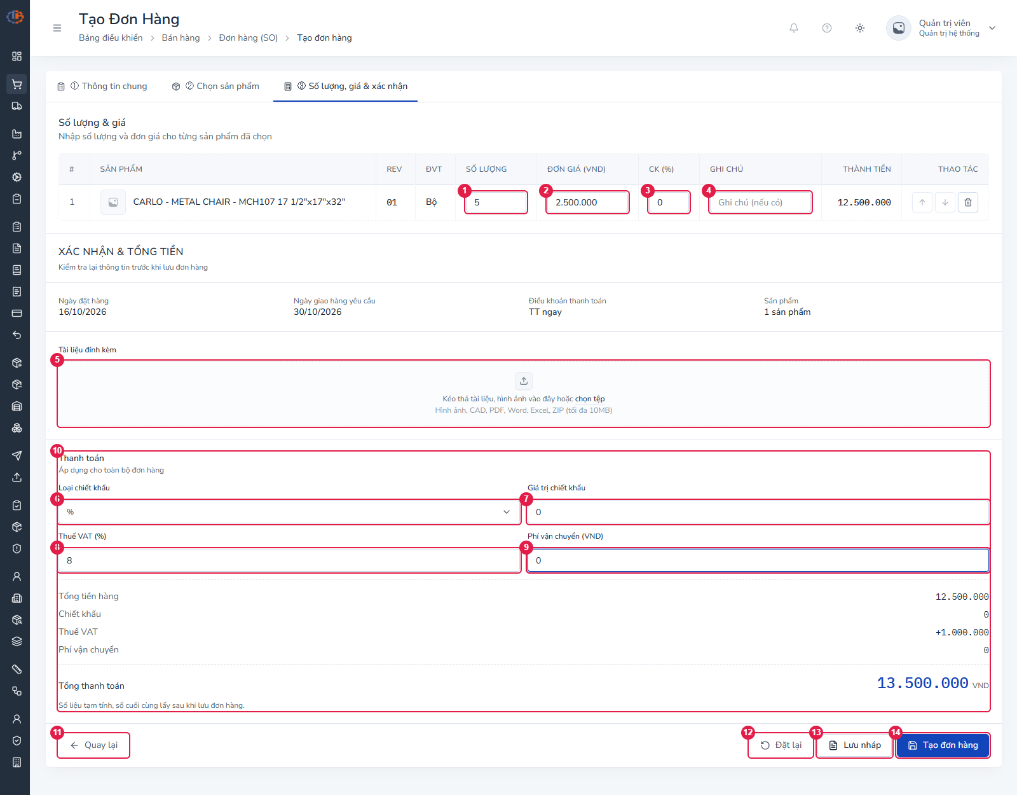Open the paper plane sidebar icon
Screen dimensions: 1017x795
click(17, 455)
